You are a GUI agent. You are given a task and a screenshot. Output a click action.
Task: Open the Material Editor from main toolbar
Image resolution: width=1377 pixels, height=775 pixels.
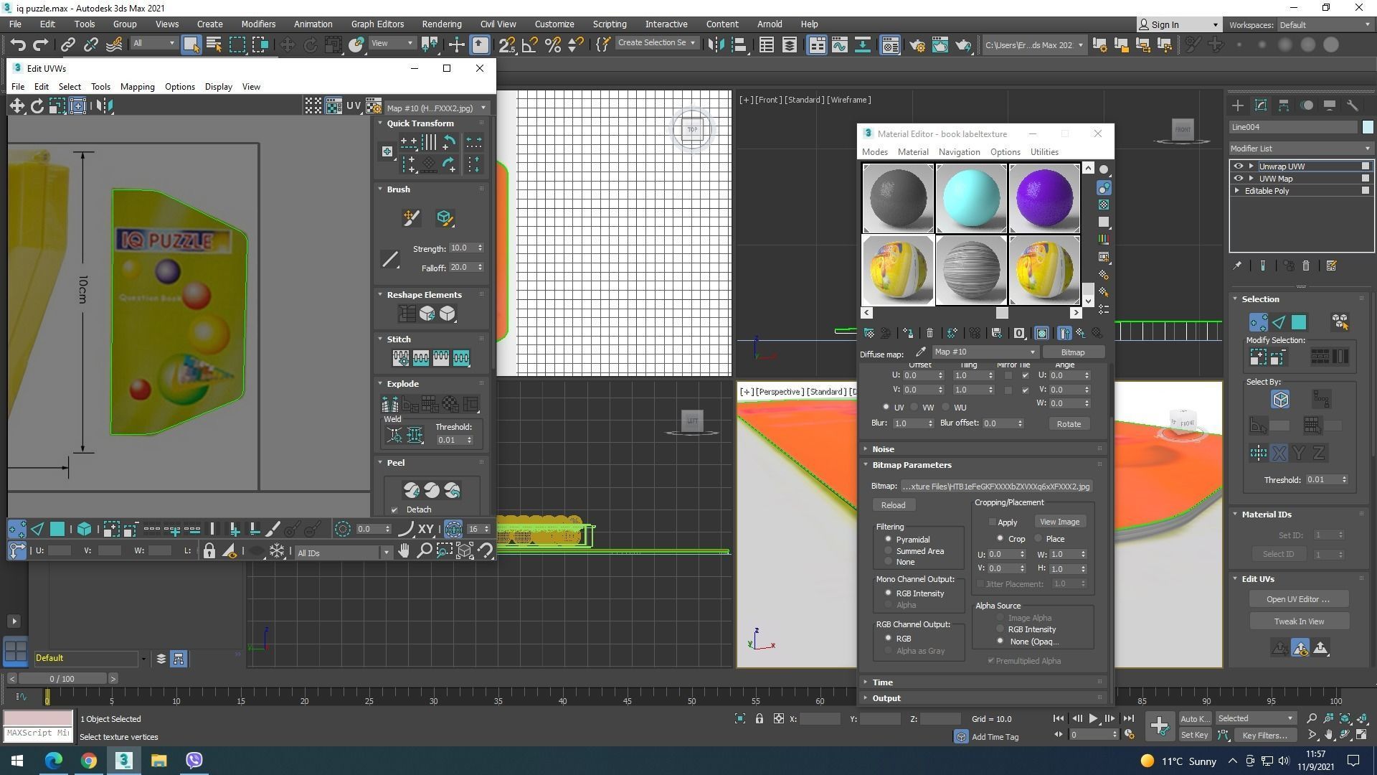(x=890, y=45)
